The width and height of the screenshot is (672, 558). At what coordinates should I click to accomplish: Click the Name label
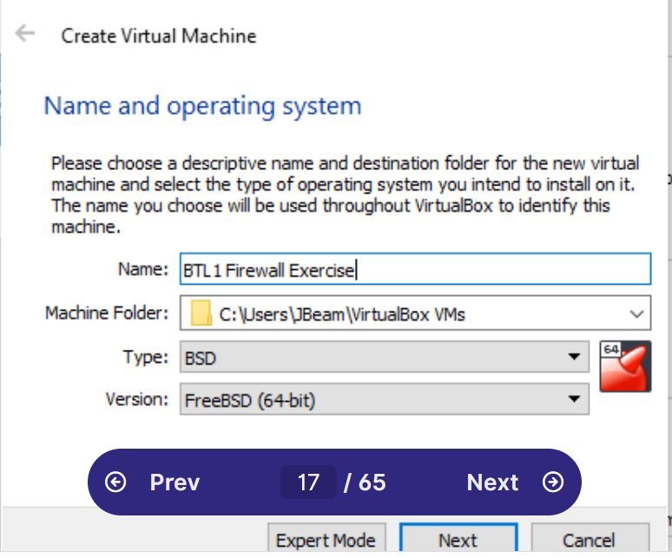pos(143,269)
